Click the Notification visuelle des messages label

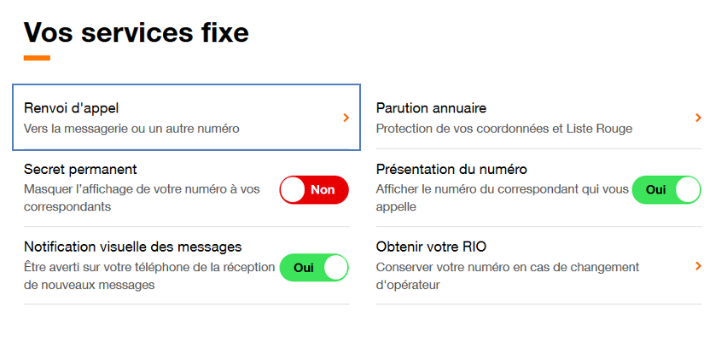[132, 246]
